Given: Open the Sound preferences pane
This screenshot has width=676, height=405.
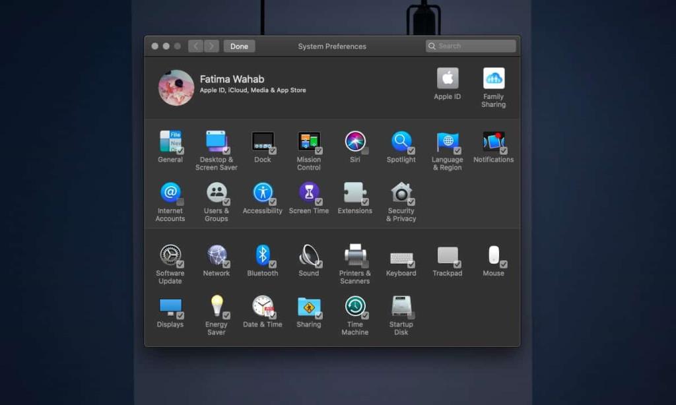Looking at the screenshot, I should 308,254.
